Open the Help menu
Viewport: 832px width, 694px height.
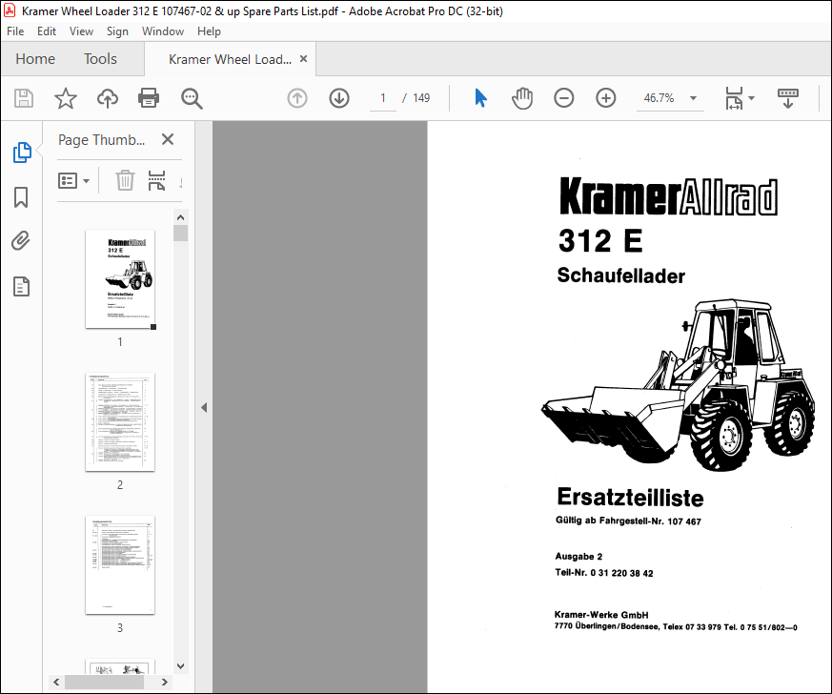pyautogui.click(x=209, y=31)
